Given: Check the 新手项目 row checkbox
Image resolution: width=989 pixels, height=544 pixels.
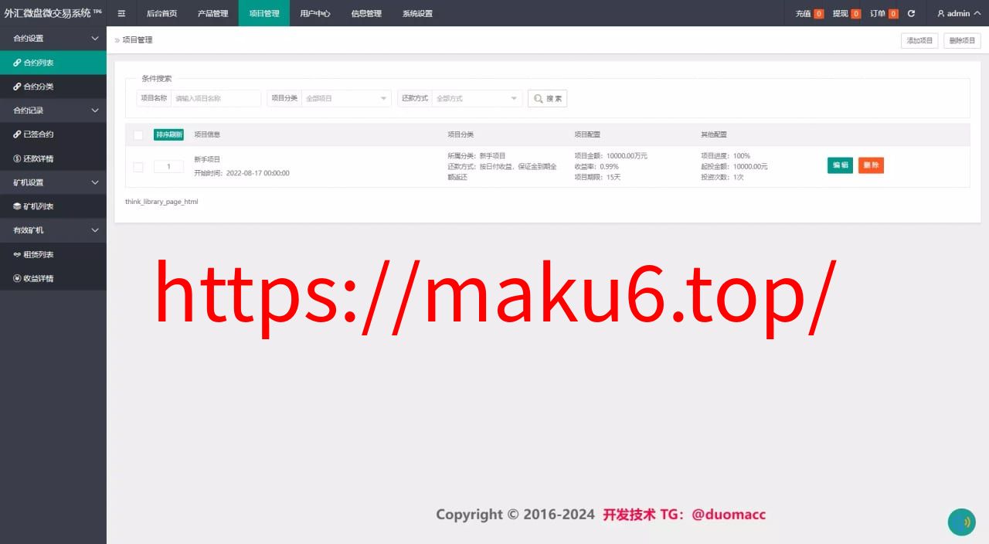Looking at the screenshot, I should [x=138, y=167].
